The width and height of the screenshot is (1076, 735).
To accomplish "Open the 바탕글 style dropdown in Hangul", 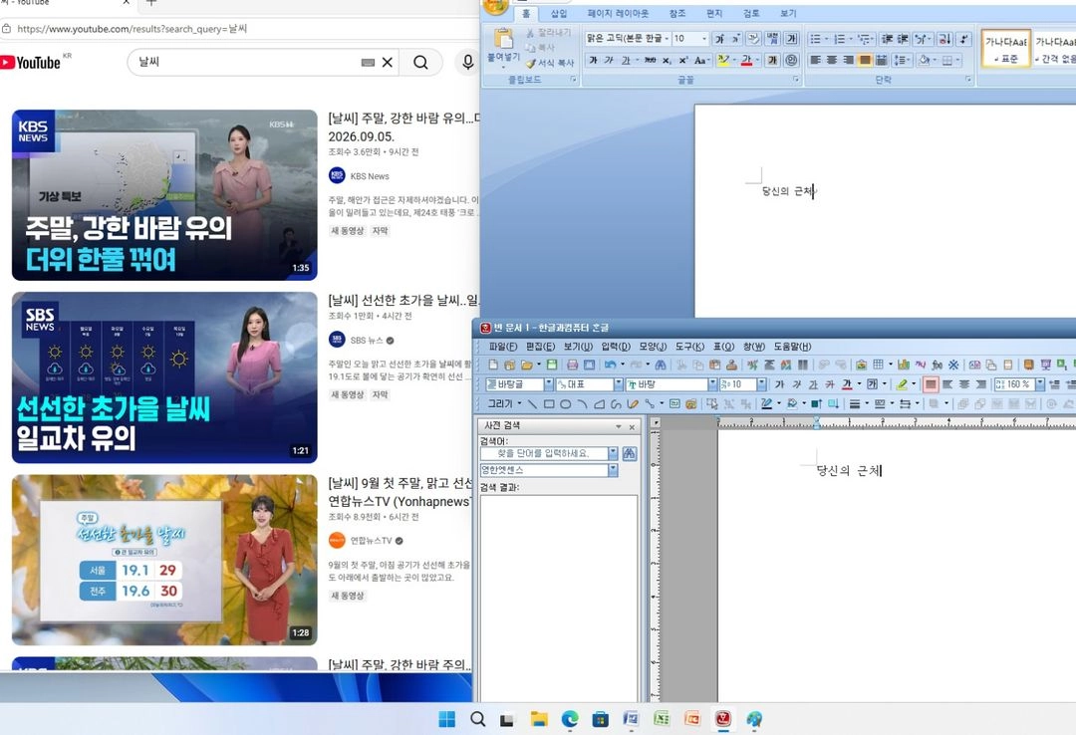I will click(x=548, y=384).
